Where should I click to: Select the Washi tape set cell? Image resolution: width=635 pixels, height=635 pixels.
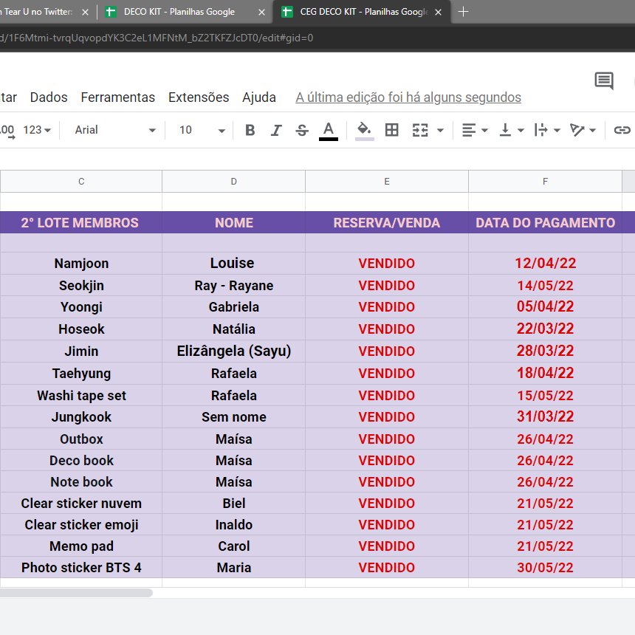[x=81, y=395]
